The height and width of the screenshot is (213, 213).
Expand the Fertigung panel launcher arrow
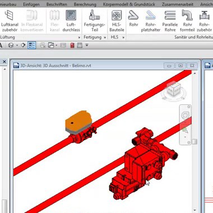pyautogui.click(x=105, y=38)
